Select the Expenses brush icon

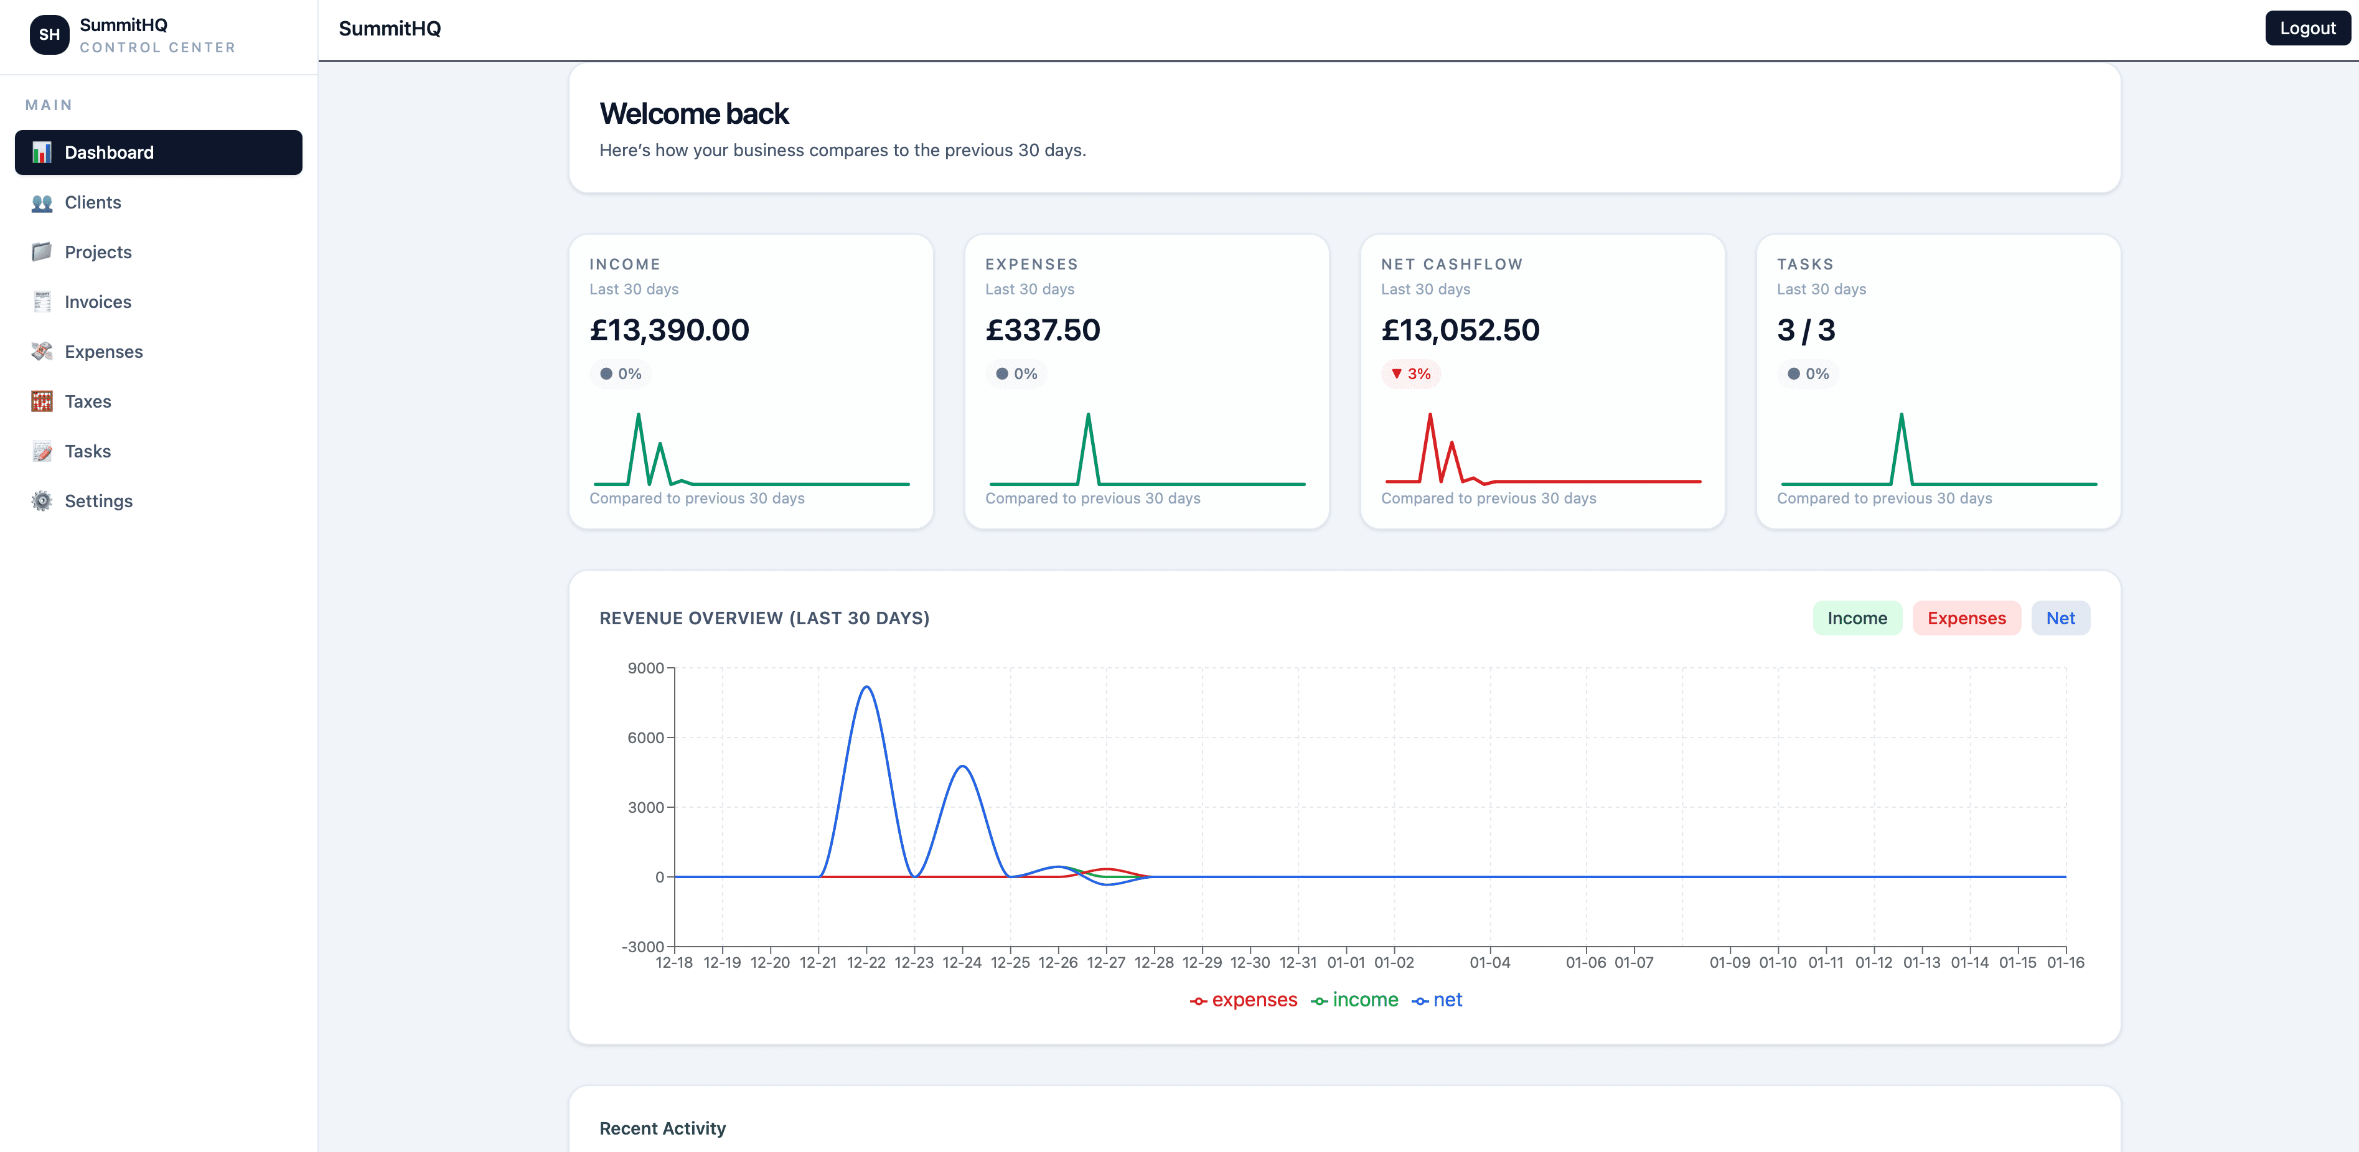point(42,352)
